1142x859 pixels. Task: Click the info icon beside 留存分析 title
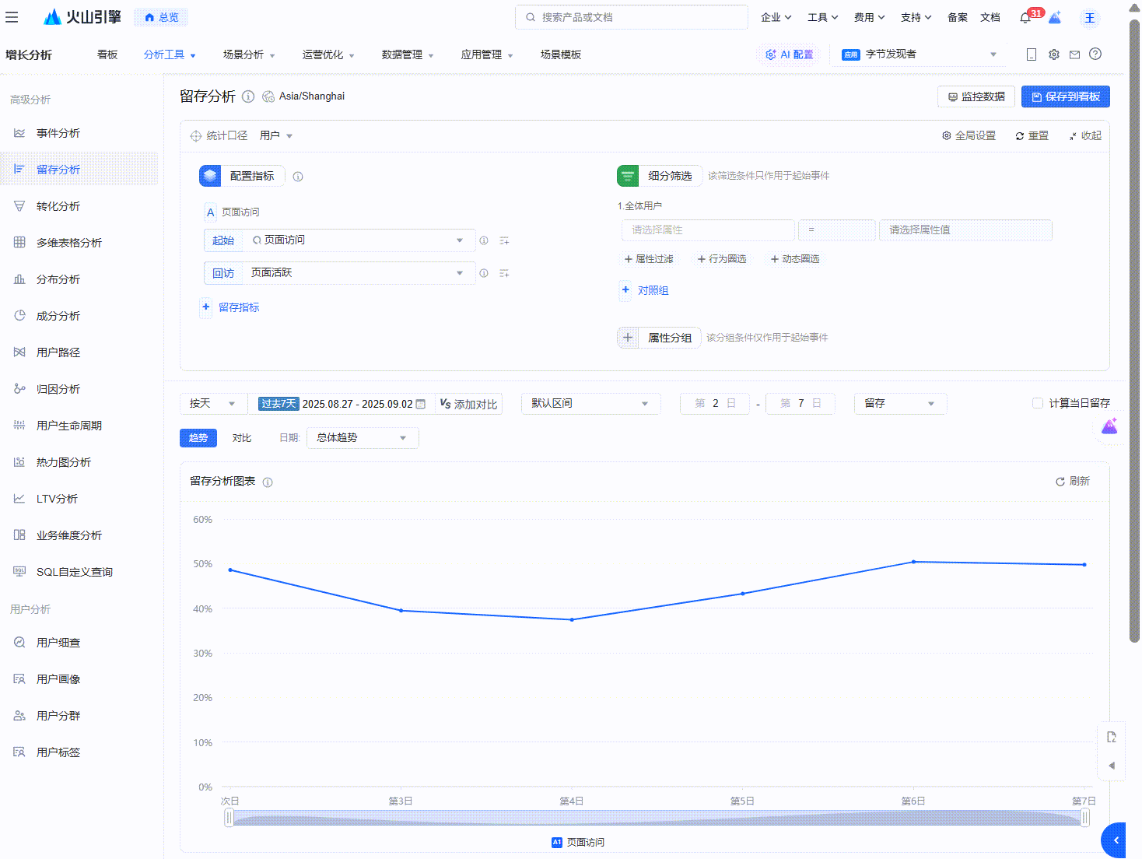pyautogui.click(x=248, y=96)
